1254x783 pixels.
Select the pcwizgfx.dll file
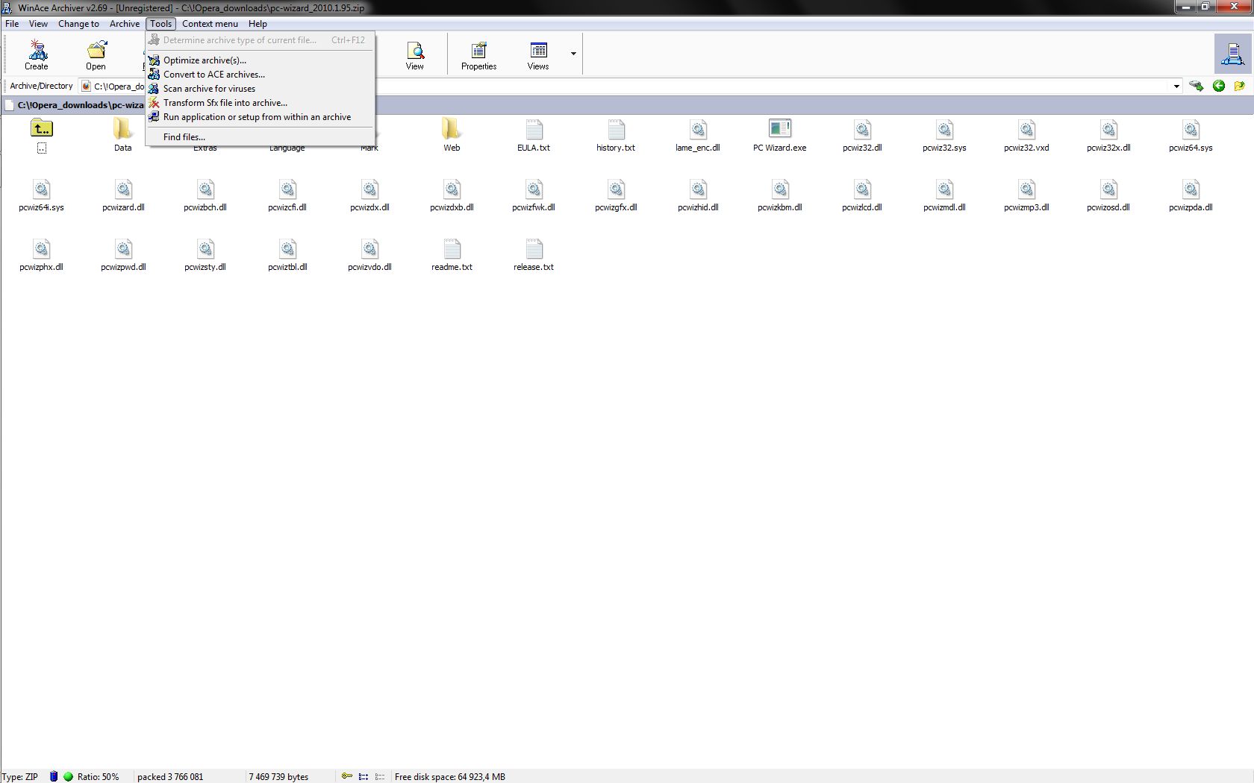pyautogui.click(x=616, y=195)
